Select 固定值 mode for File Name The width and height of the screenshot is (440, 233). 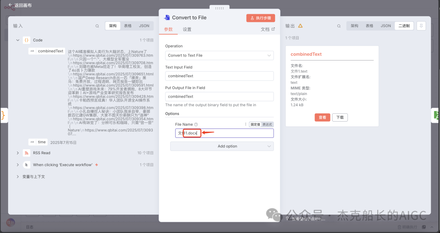pos(255,124)
